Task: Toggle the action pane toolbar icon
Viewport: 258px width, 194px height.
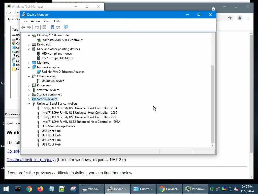Action: (x=58, y=27)
